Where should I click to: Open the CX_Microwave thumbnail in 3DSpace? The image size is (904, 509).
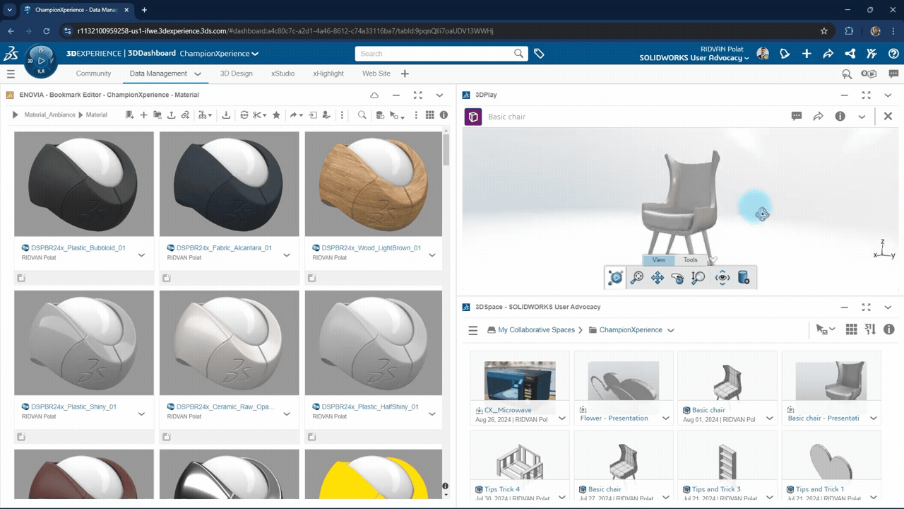click(x=519, y=381)
